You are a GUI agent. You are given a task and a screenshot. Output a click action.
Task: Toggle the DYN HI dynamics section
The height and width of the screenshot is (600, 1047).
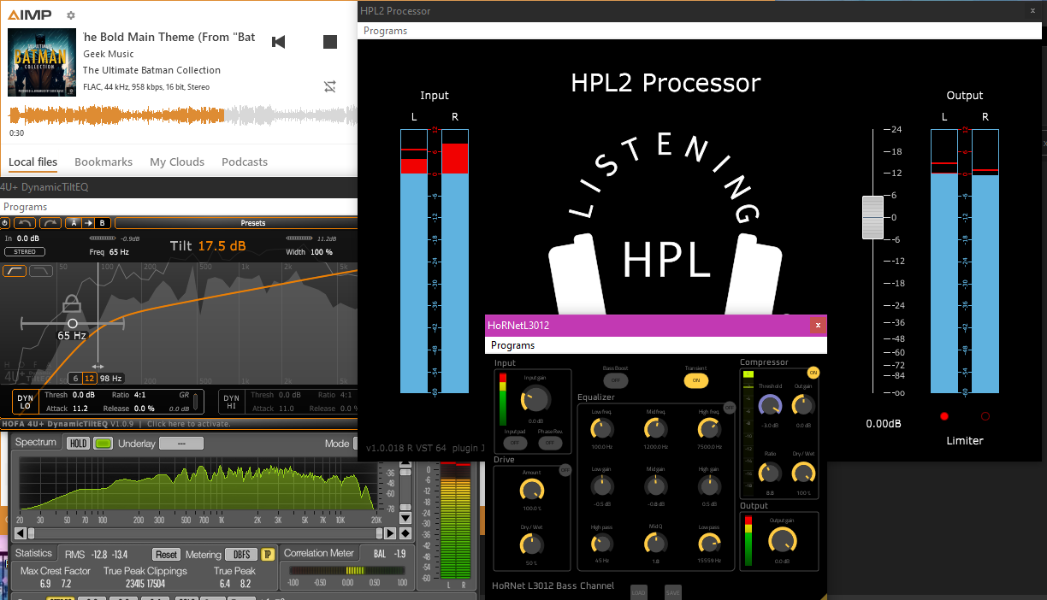tap(231, 401)
